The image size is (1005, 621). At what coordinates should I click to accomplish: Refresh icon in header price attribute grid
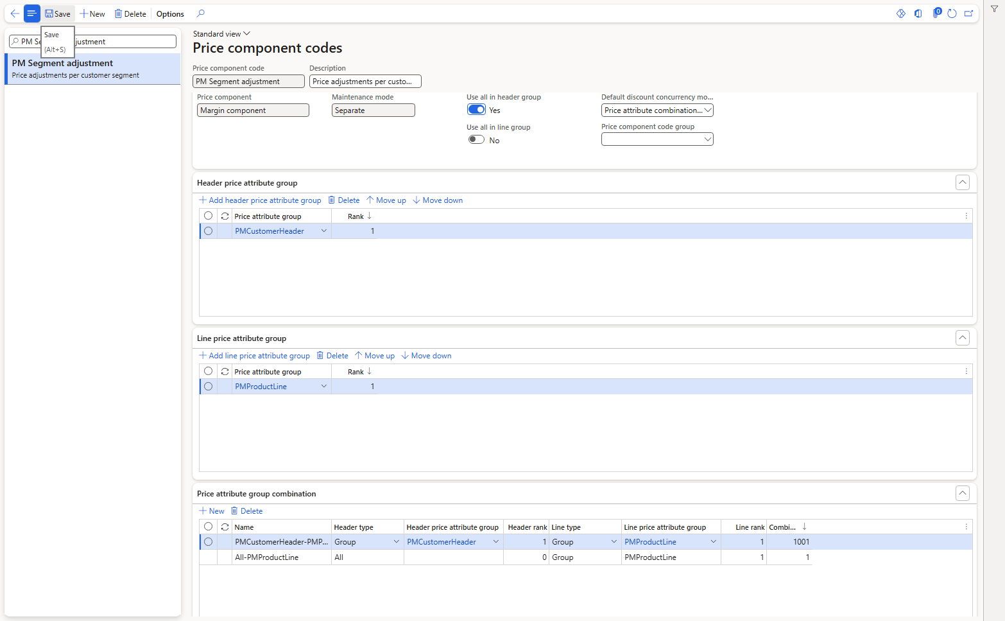(x=225, y=216)
